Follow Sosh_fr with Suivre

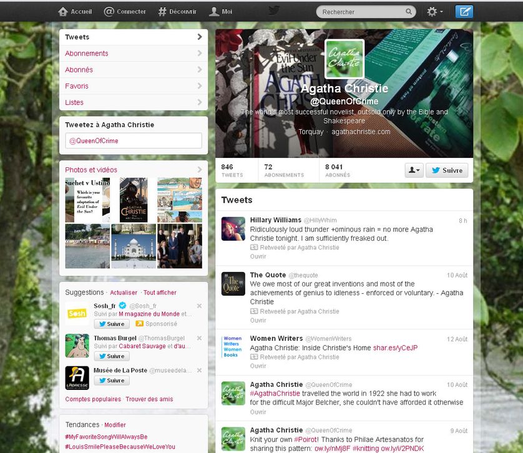point(112,324)
